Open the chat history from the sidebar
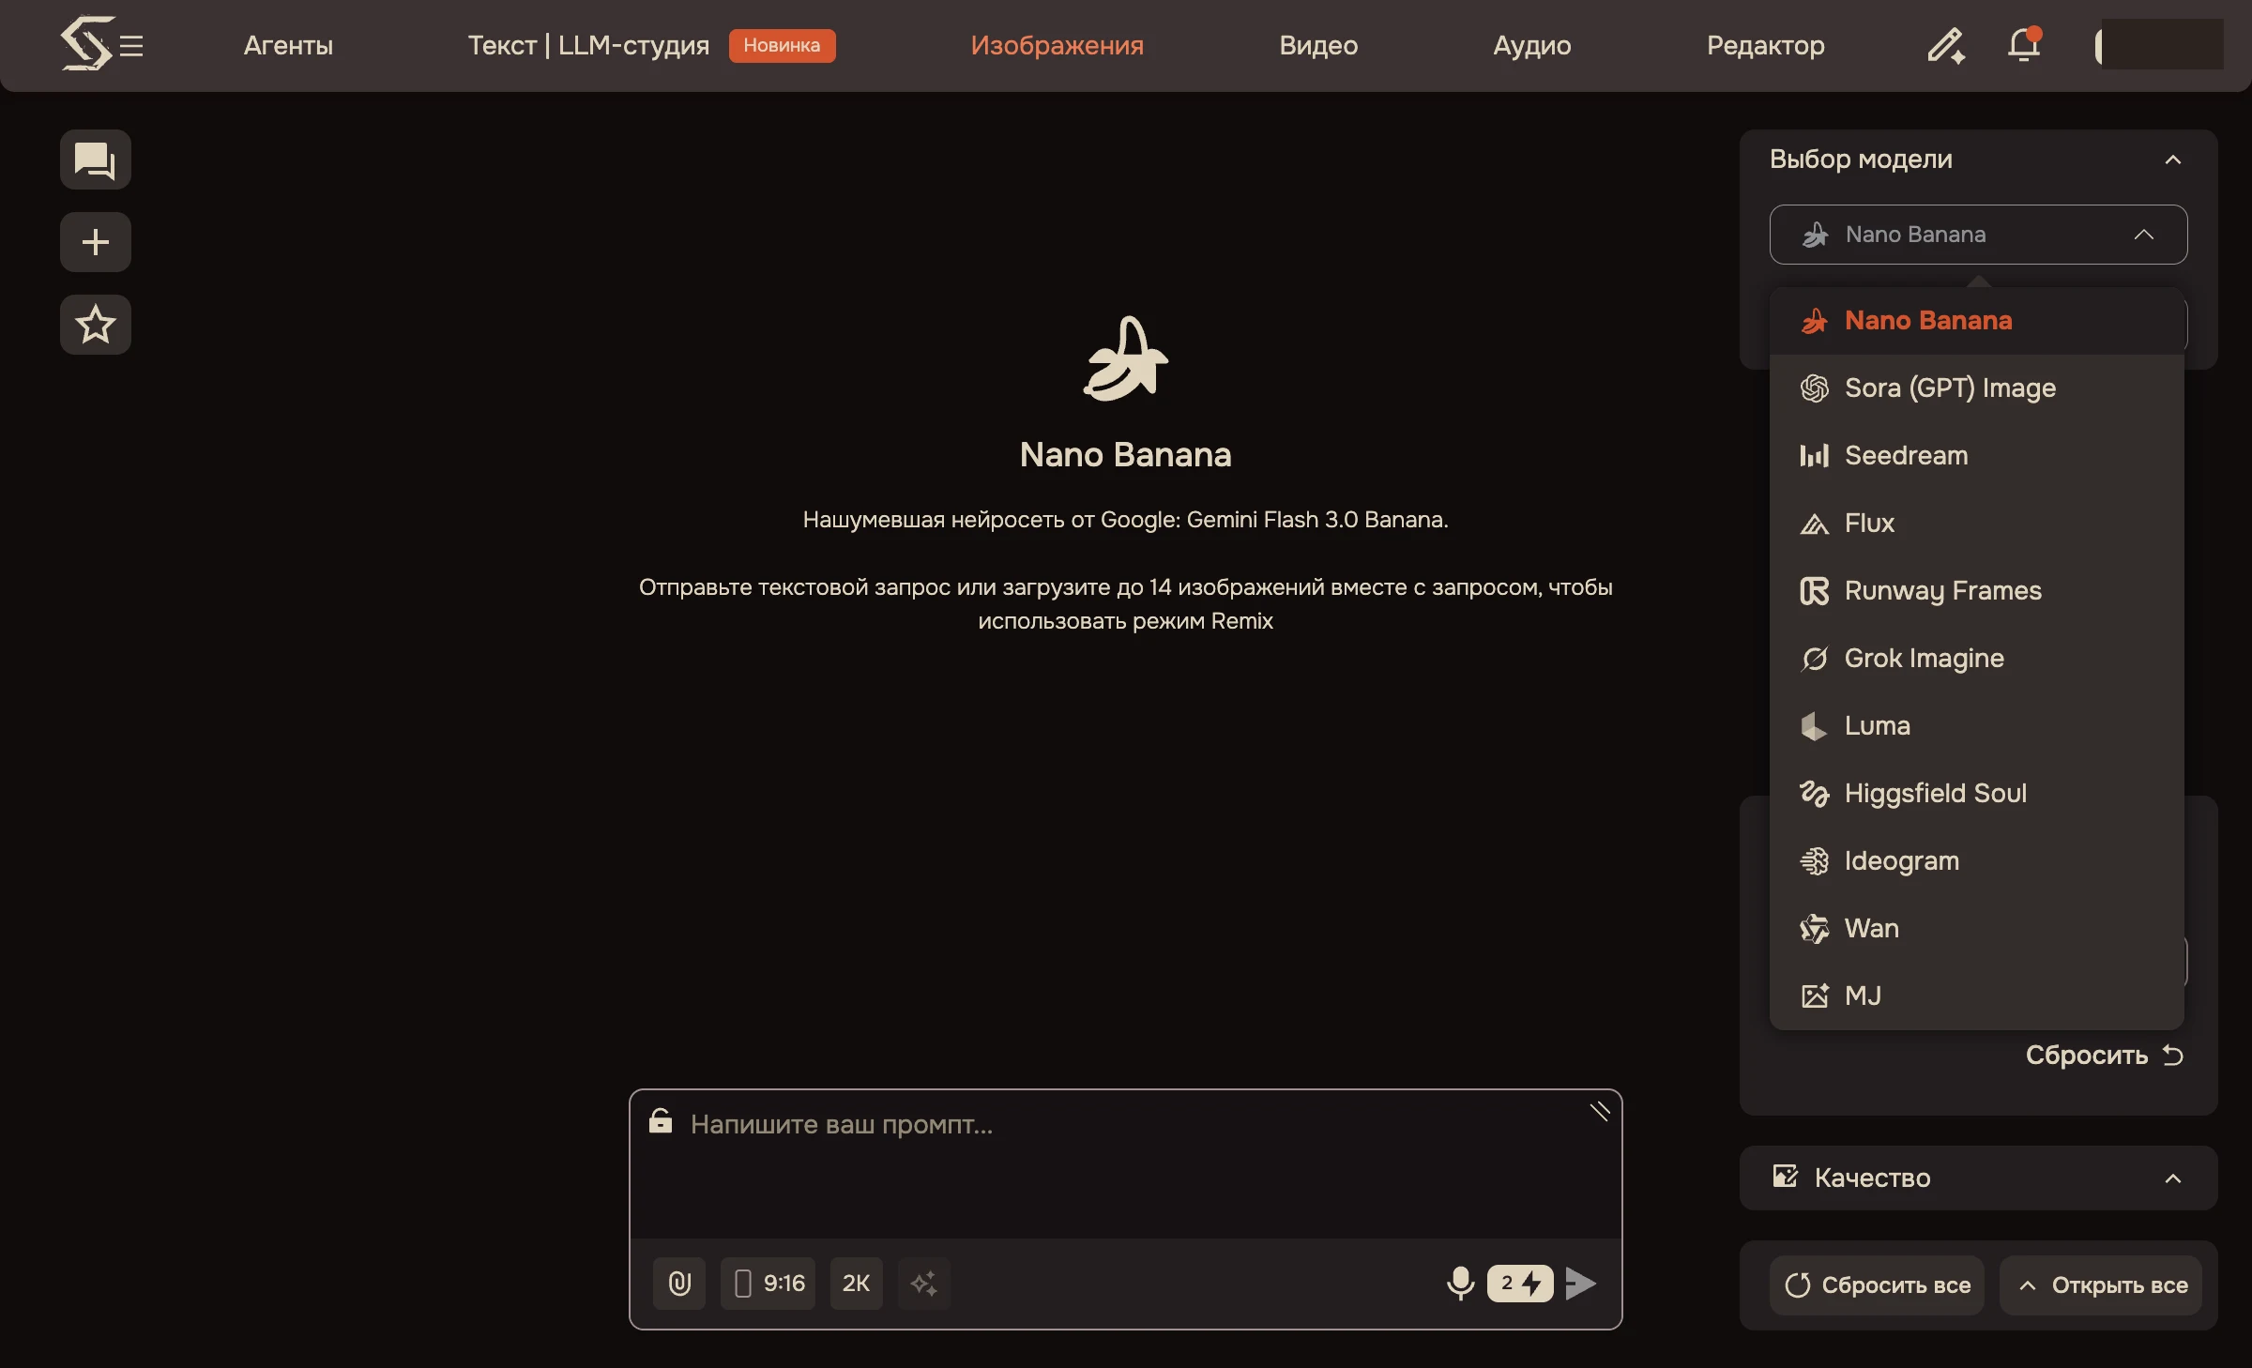Viewport: 2252px width, 1368px height. point(96,160)
